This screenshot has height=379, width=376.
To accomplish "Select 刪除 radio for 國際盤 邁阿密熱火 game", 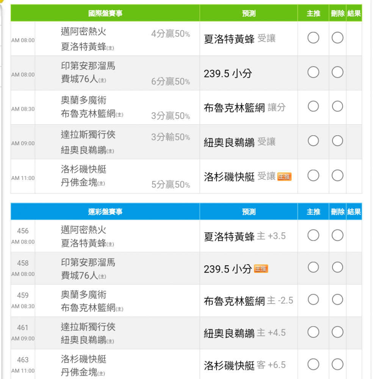I will (x=337, y=38).
